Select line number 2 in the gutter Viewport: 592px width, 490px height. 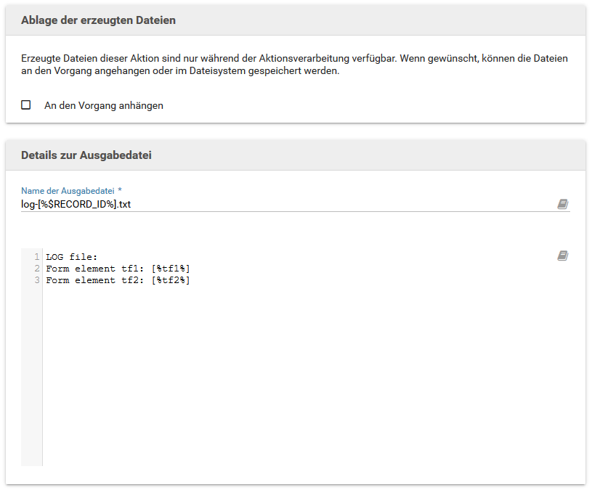click(36, 269)
